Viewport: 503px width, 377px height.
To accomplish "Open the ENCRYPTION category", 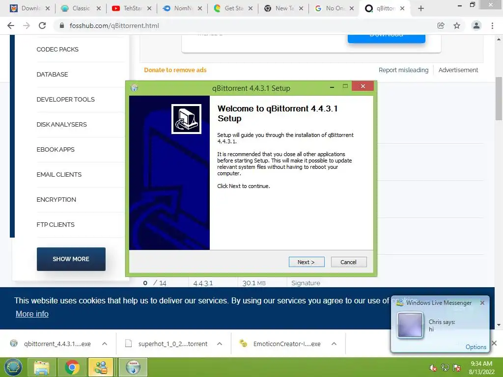I will [56, 199].
